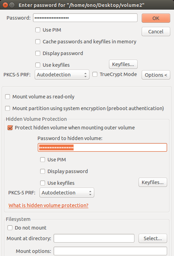174x256 pixels.
Task: Check Mount volume as read-only
Action: (8, 97)
